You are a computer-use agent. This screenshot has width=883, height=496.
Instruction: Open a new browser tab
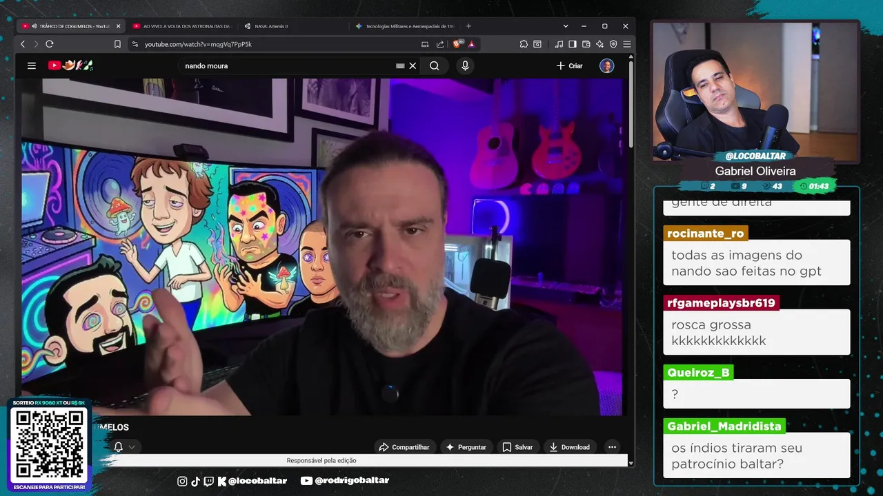468,26
